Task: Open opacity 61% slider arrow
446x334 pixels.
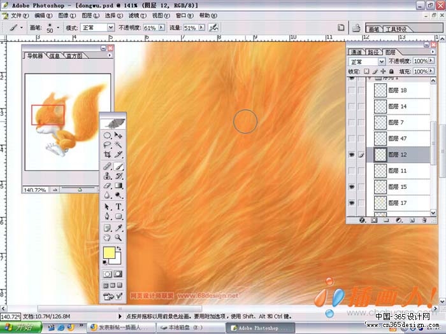Action: (x=161, y=27)
